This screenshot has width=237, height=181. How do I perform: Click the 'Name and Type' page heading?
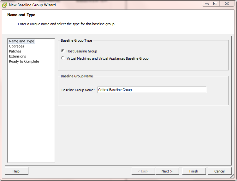pos(21,15)
